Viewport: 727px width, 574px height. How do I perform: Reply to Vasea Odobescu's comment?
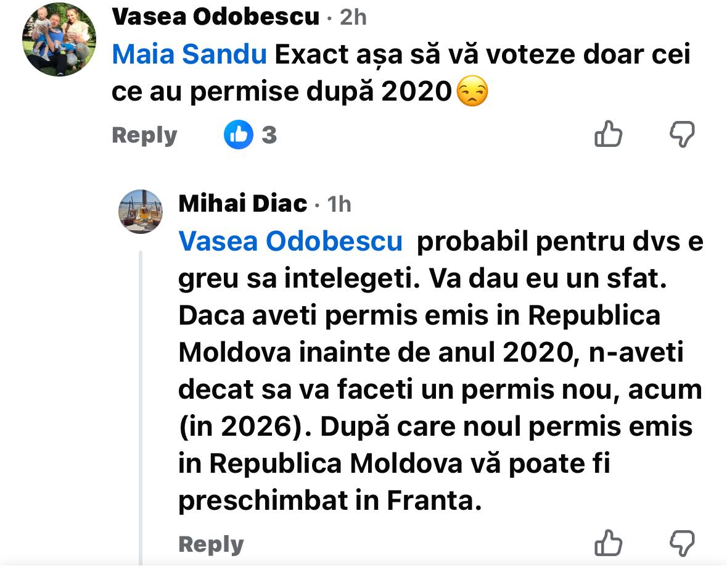(x=144, y=135)
